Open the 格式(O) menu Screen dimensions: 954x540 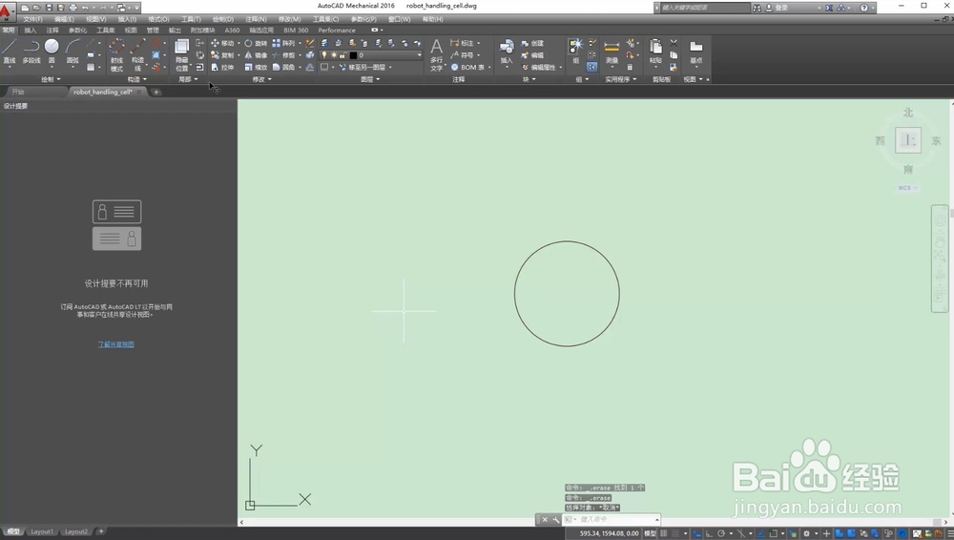point(158,19)
